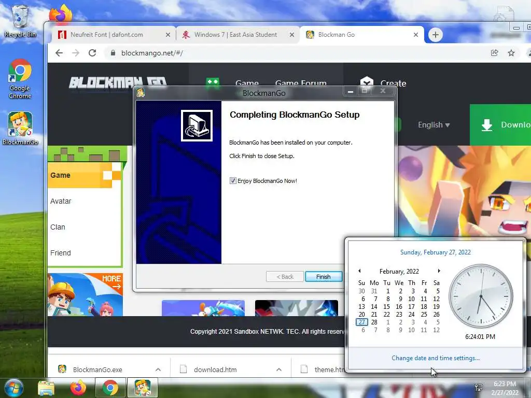Click the share page icon
Screen dimensions: 531x398
pos(494,53)
